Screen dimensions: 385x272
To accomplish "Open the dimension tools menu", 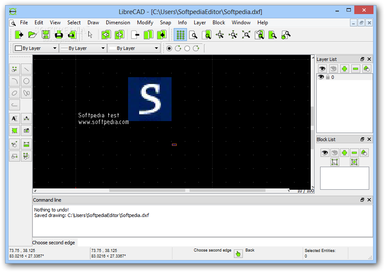I will [26, 119].
